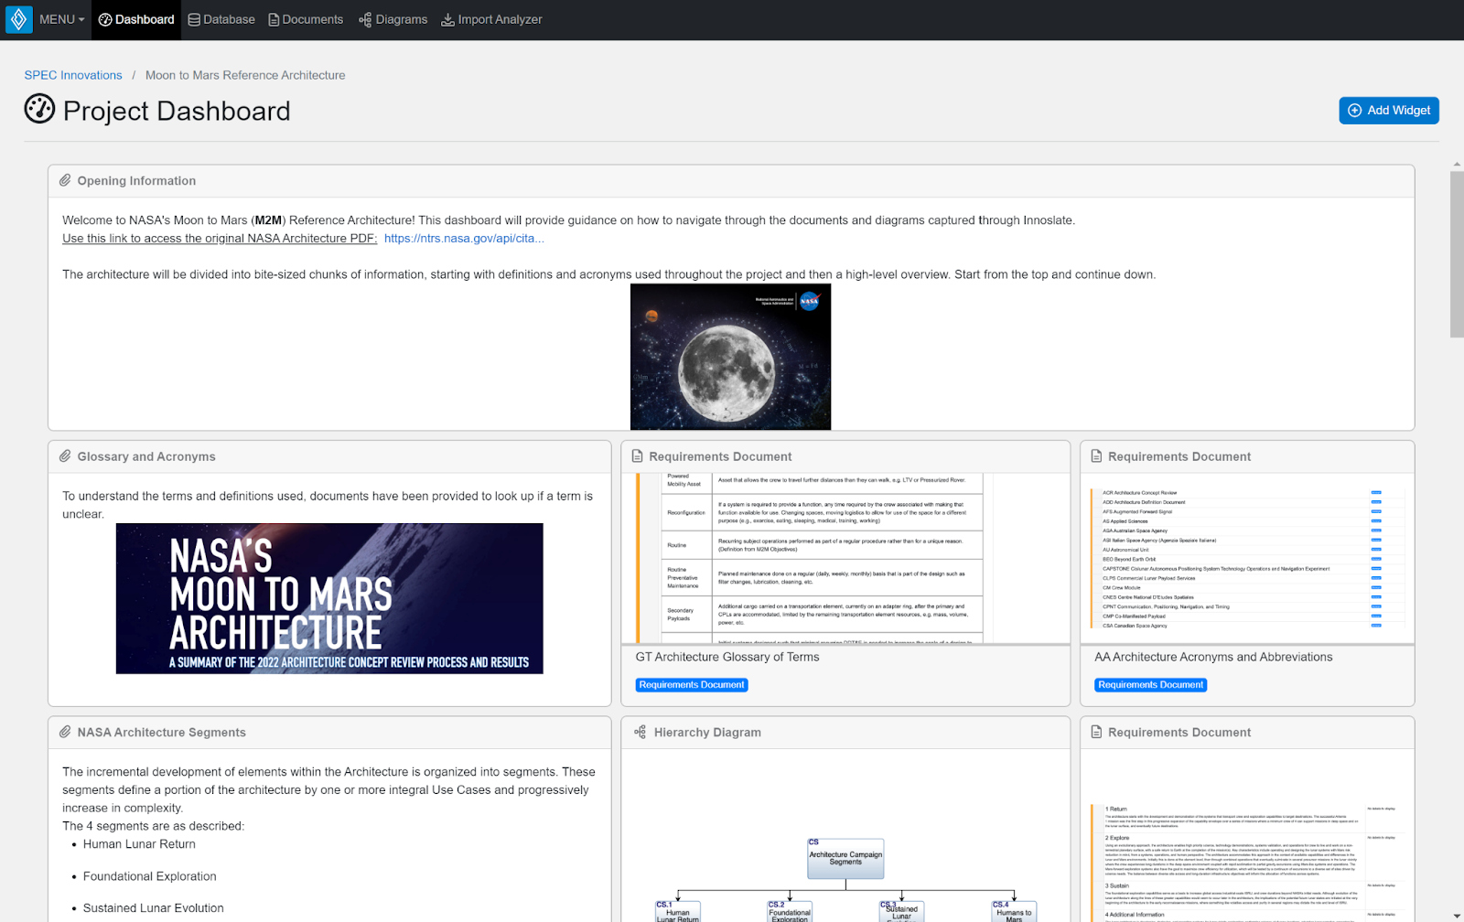Click the NASA moon image thumbnail
Screen dimensions: 1464x922
[x=730, y=357]
